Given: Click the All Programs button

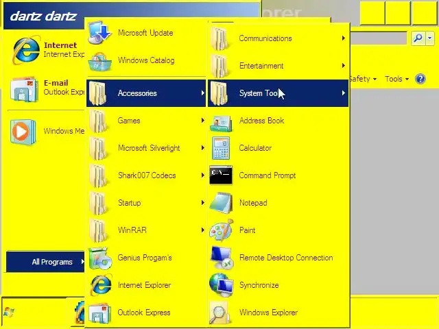Looking at the screenshot, I should pos(45,262).
